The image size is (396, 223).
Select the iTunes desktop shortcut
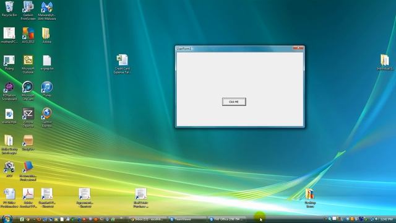[x=47, y=89]
